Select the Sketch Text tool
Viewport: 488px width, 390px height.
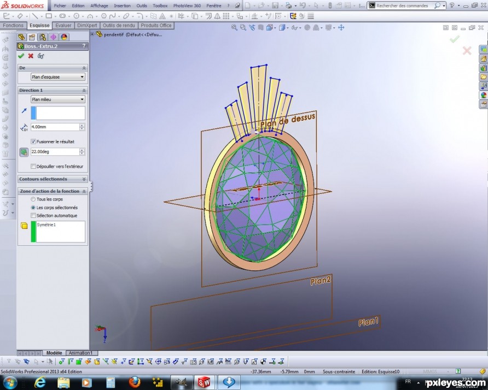tap(162, 16)
